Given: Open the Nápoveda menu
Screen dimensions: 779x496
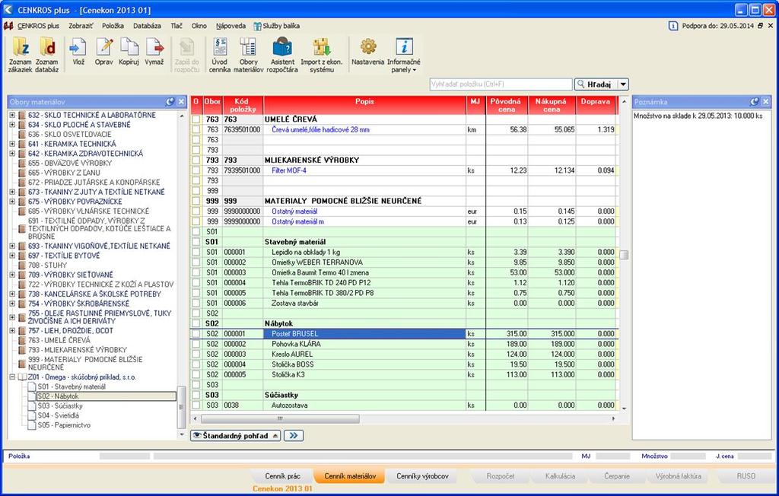Looking at the screenshot, I should tap(231, 26).
